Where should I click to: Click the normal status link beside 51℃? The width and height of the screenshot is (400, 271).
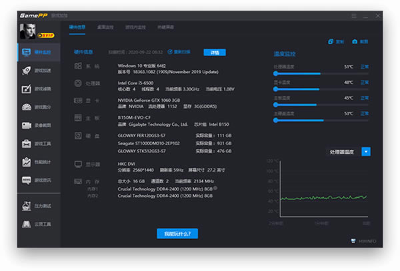pyautogui.click(x=365, y=67)
